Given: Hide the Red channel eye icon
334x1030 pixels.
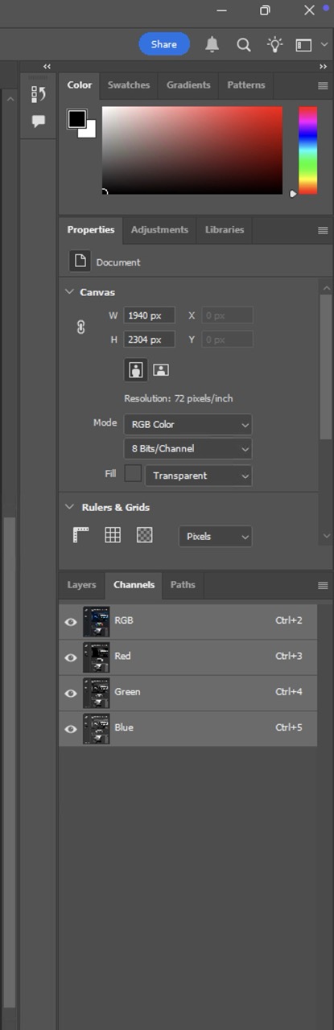Looking at the screenshot, I should [x=71, y=657].
